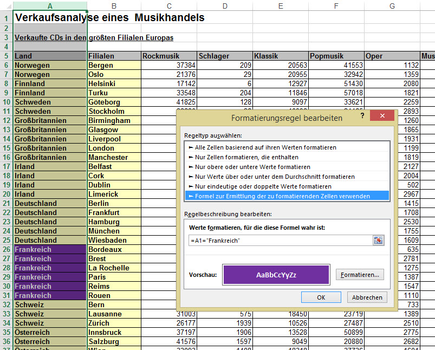Select column A header

tap(50, 6)
